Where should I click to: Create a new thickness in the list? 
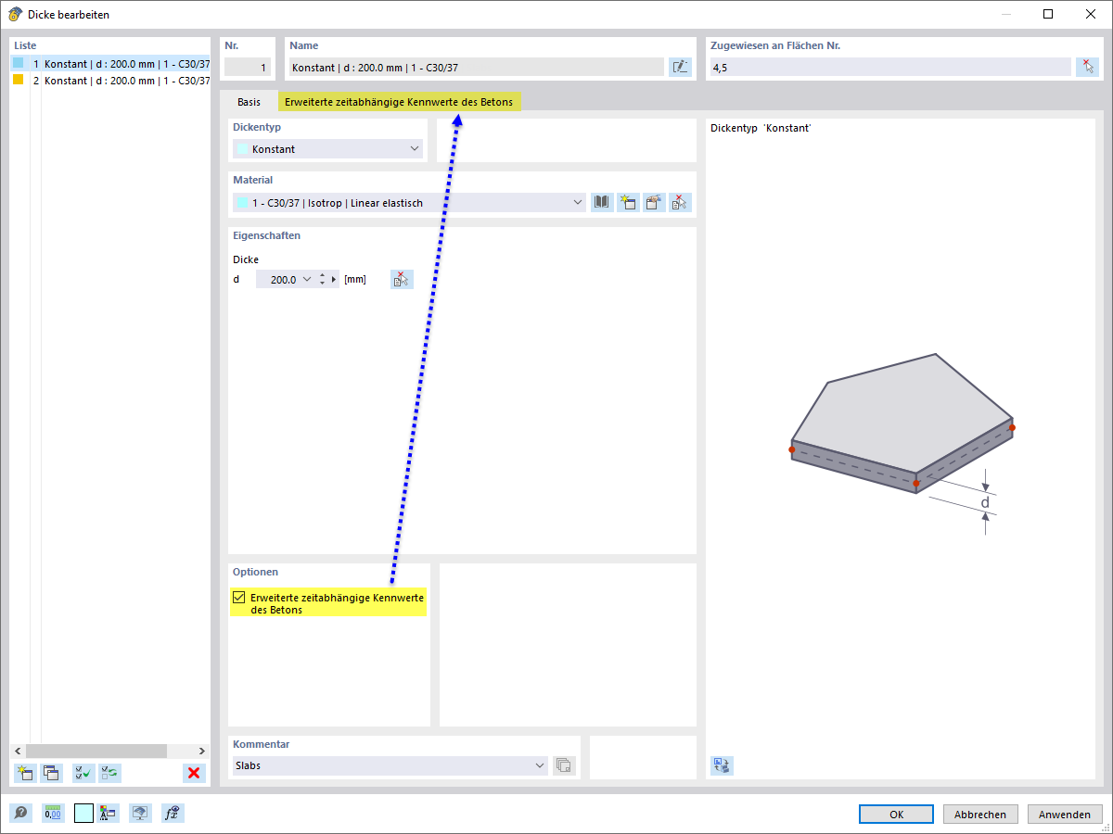(25, 773)
